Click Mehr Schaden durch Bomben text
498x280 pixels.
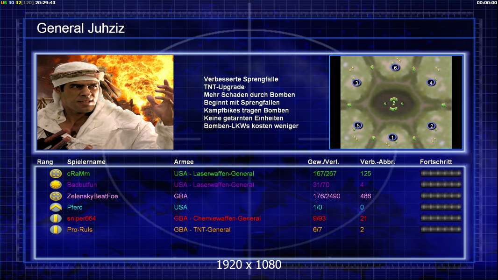[249, 95]
